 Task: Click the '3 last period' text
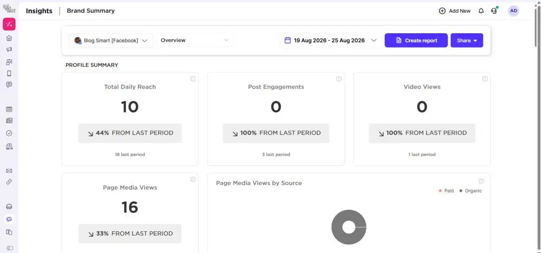[276, 155]
